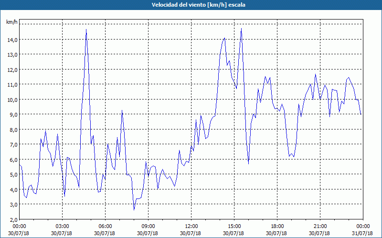Click the "km/h" unit label on the axis
Viewport: 382px width, 238px height.
click(x=11, y=22)
